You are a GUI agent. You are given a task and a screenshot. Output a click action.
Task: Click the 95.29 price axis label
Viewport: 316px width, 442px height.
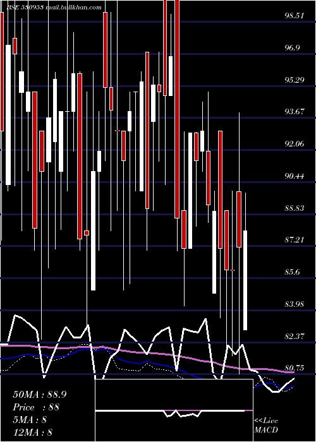pos(295,80)
